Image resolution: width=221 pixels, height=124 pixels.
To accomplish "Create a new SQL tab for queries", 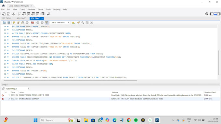I will [x=4, y=14].
